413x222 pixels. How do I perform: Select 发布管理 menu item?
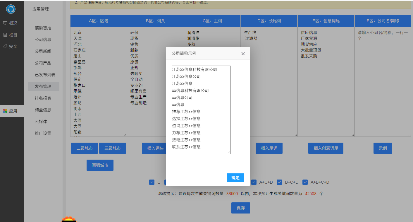(44, 86)
